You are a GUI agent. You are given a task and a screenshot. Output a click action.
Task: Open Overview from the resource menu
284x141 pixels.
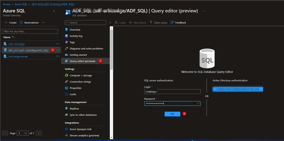[x=75, y=30]
